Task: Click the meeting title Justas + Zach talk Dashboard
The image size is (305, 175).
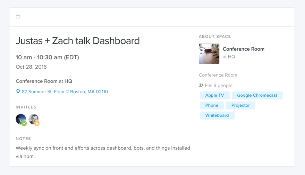Action: coord(78,41)
